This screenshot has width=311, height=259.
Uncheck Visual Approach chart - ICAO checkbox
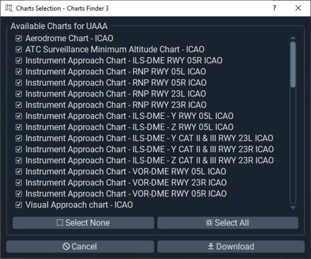pos(19,205)
